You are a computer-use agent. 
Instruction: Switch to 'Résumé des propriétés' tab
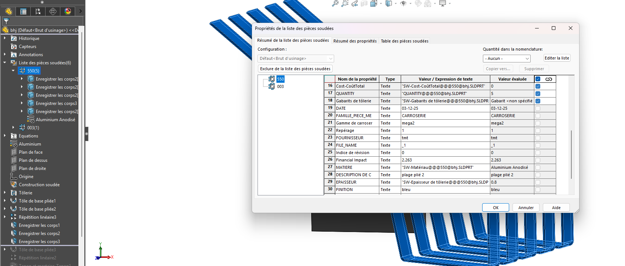pyautogui.click(x=354, y=41)
